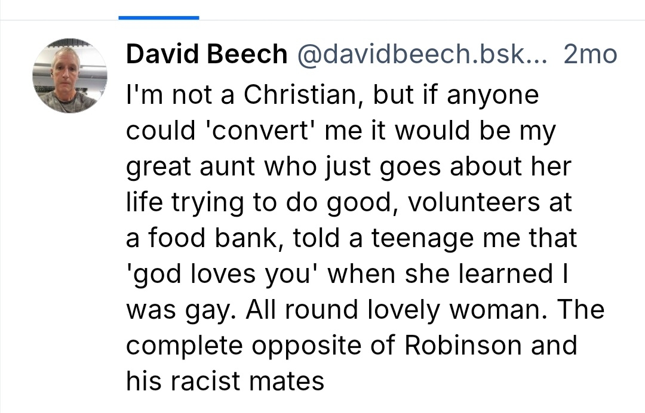
Task: Click the 'great aunt' text line
Action: 189,167
